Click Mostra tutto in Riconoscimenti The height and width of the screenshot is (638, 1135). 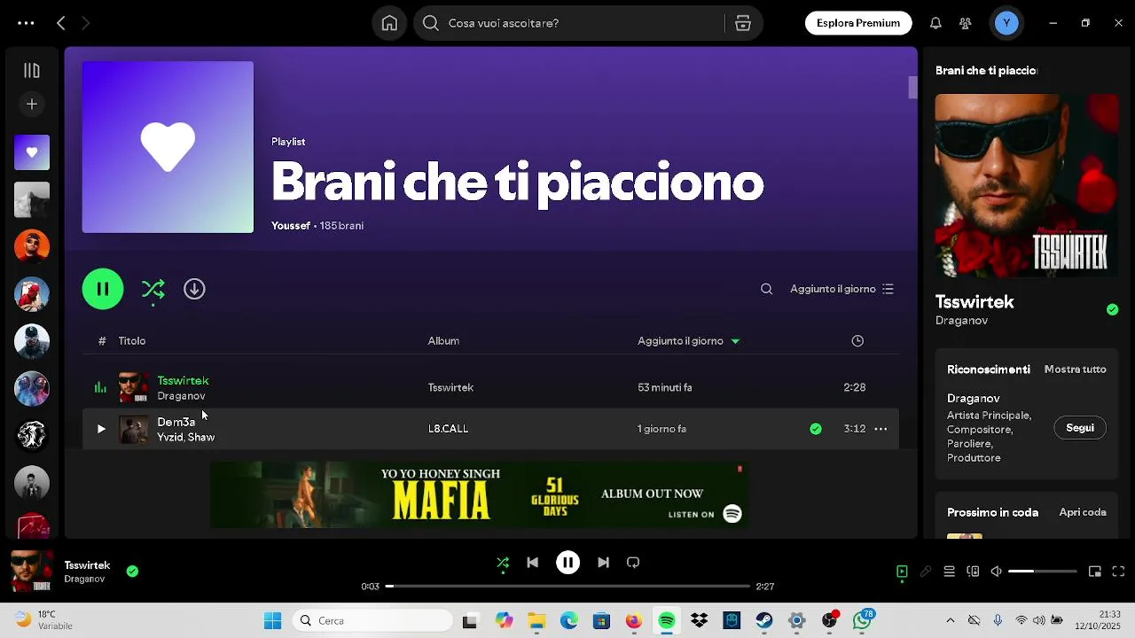(x=1076, y=370)
